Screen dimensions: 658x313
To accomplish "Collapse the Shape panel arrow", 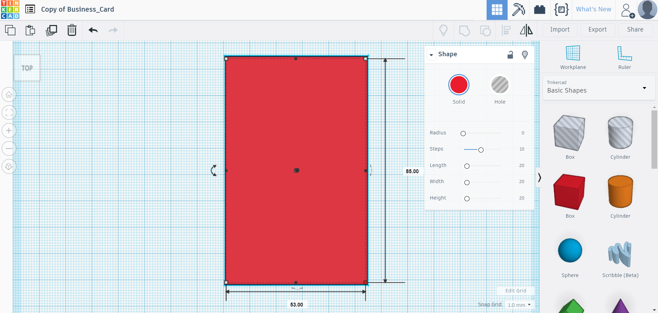I will point(431,55).
